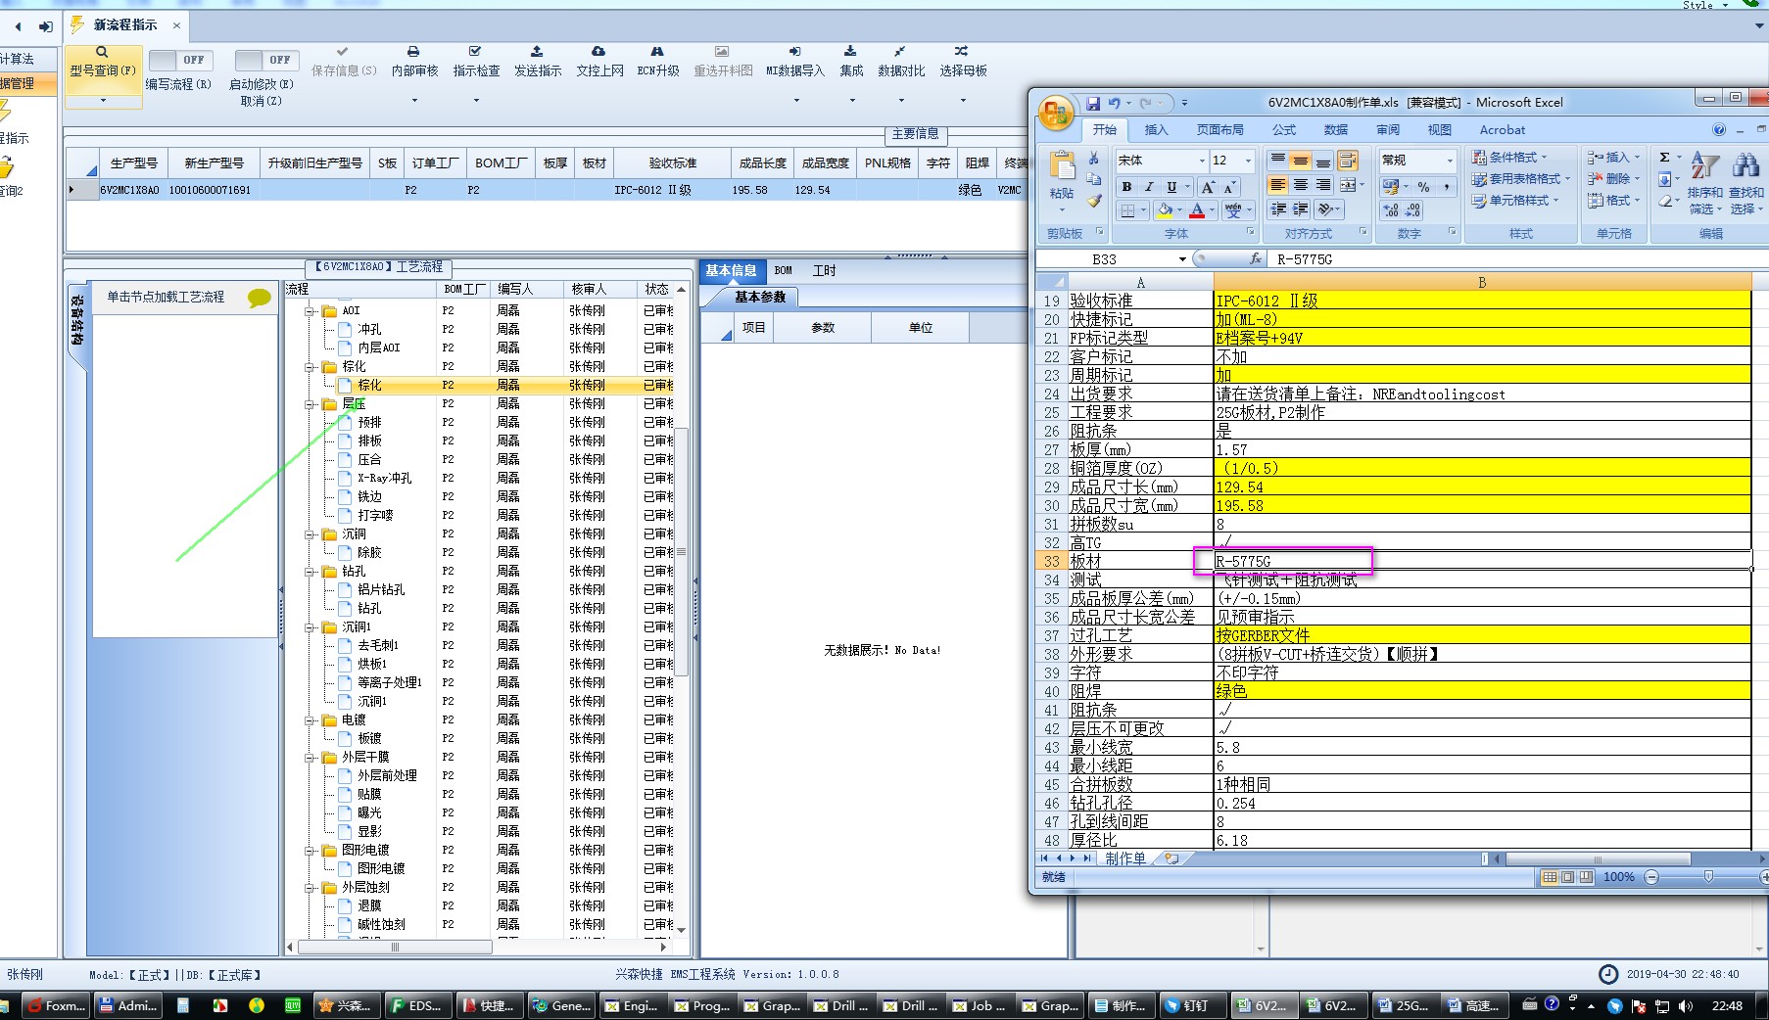This screenshot has height=1020, width=1769.
Task: Click the Excel fill color swatch button
Action: point(1165,210)
